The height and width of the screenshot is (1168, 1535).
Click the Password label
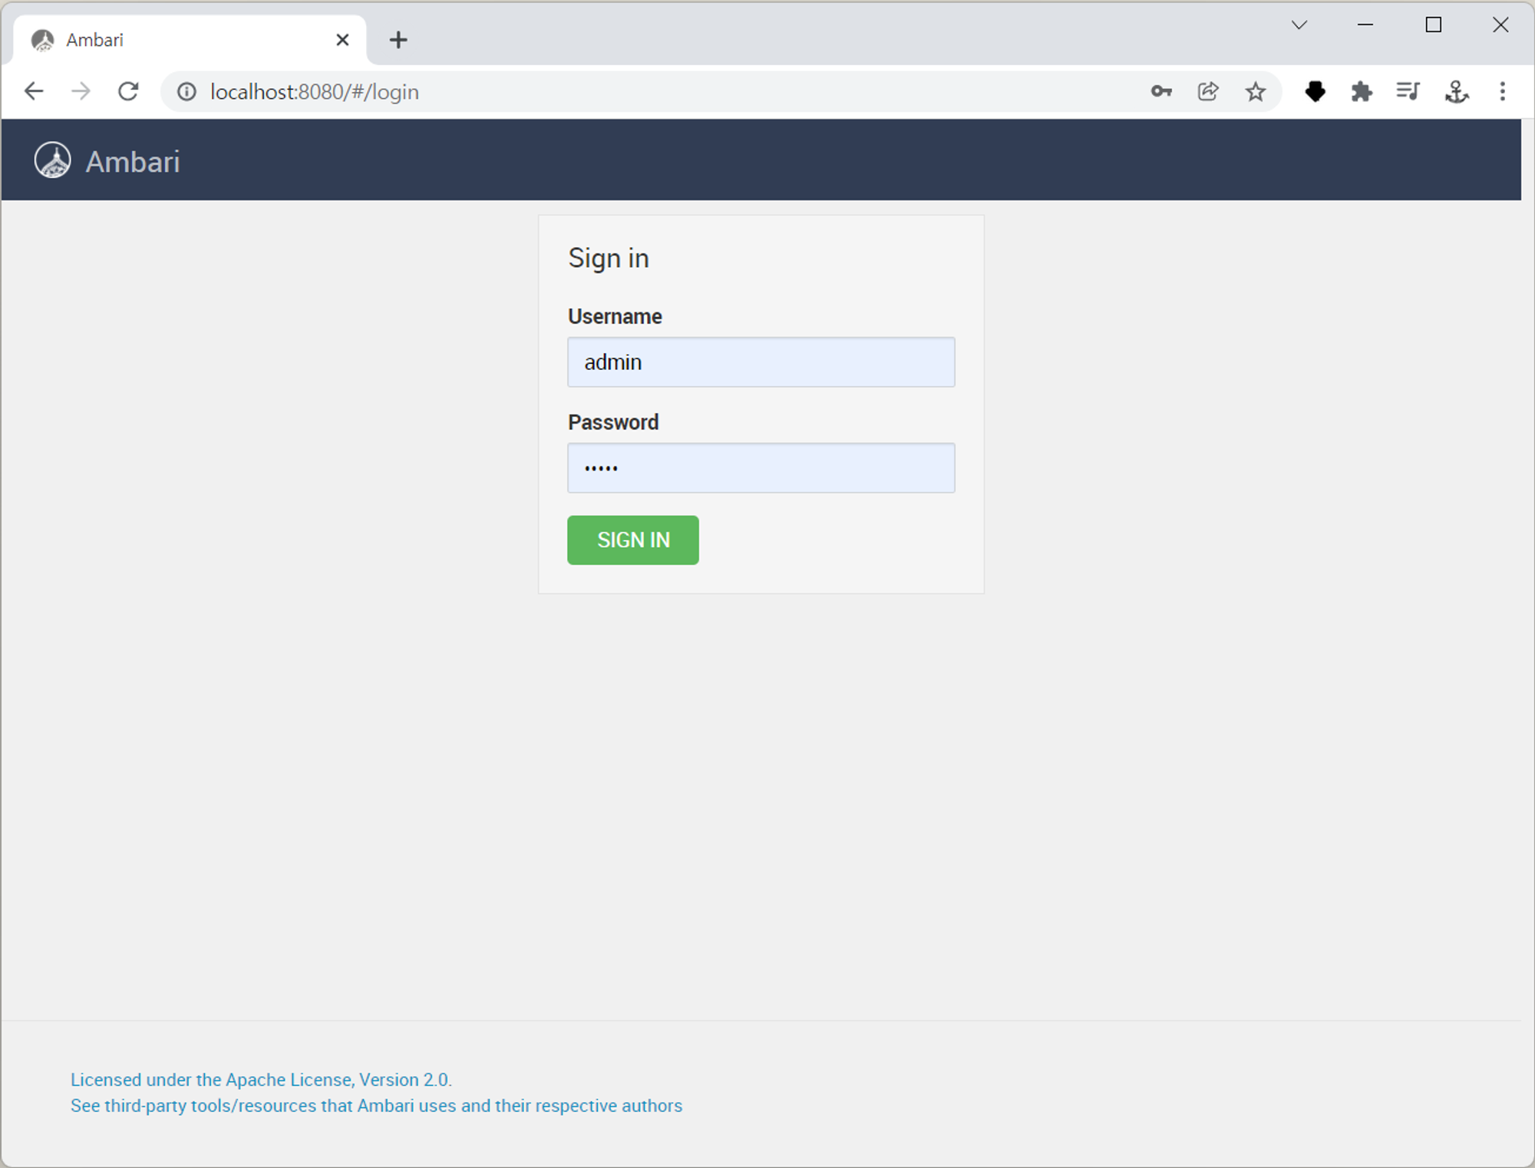point(613,422)
